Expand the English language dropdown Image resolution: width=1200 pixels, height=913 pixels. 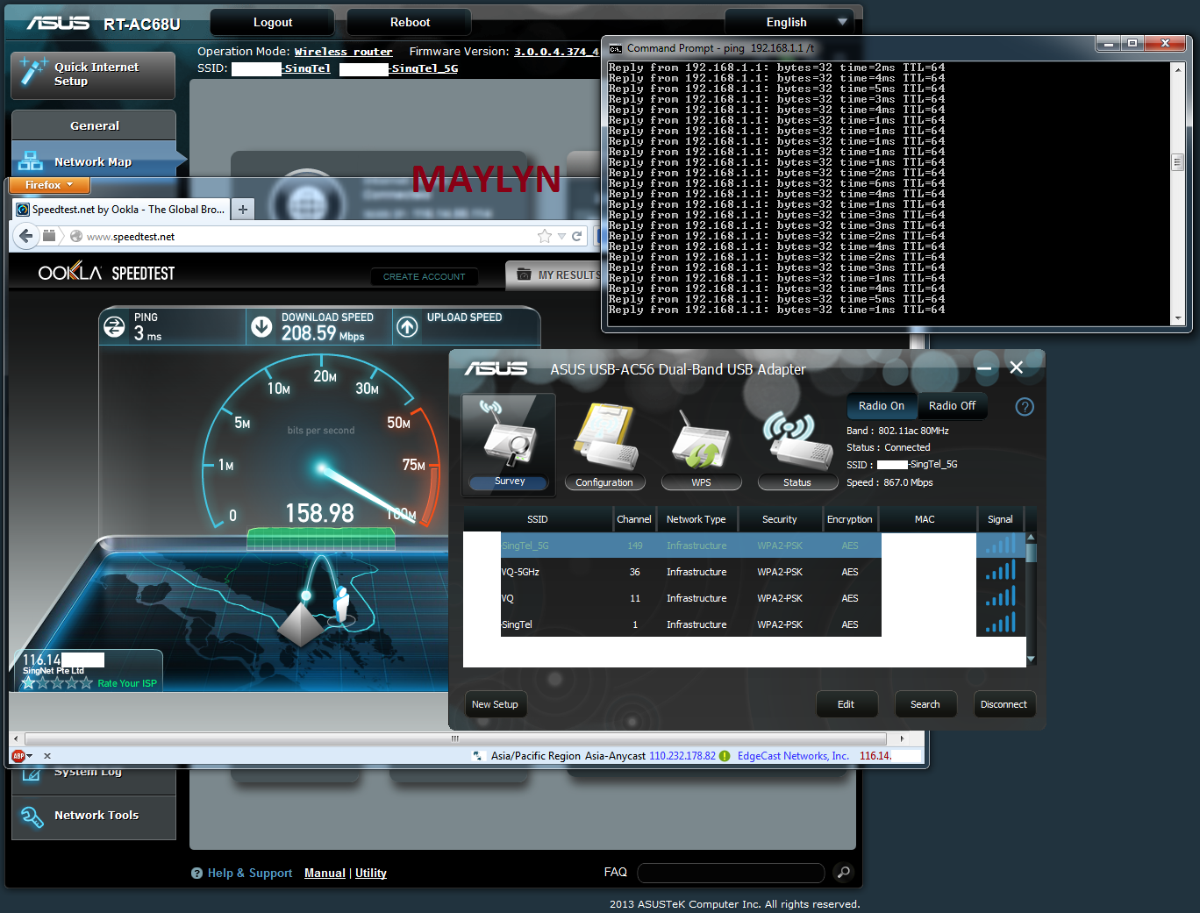tap(794, 22)
